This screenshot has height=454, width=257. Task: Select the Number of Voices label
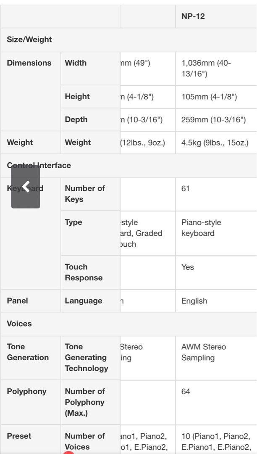pyautogui.click(x=85, y=441)
